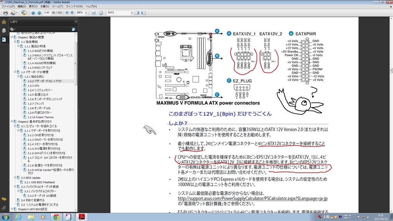Click the Print icon in the toolbar
This screenshot has height=221, width=393.
click(5, 13)
